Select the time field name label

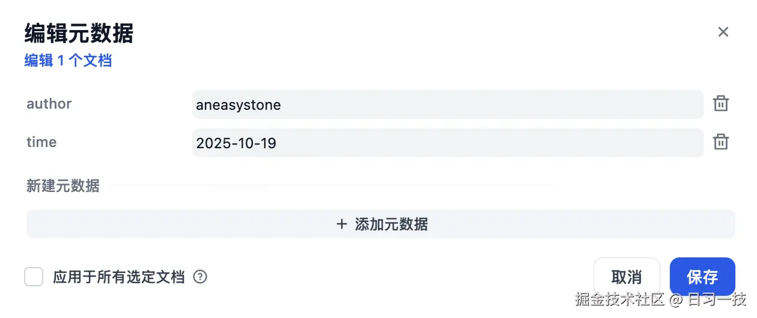(x=41, y=142)
